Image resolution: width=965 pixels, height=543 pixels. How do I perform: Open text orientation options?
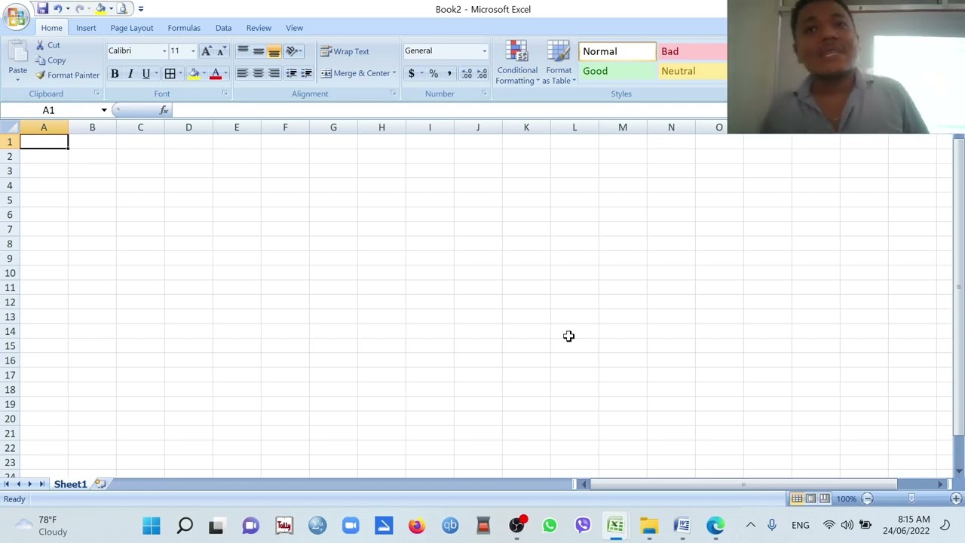pyautogui.click(x=294, y=51)
